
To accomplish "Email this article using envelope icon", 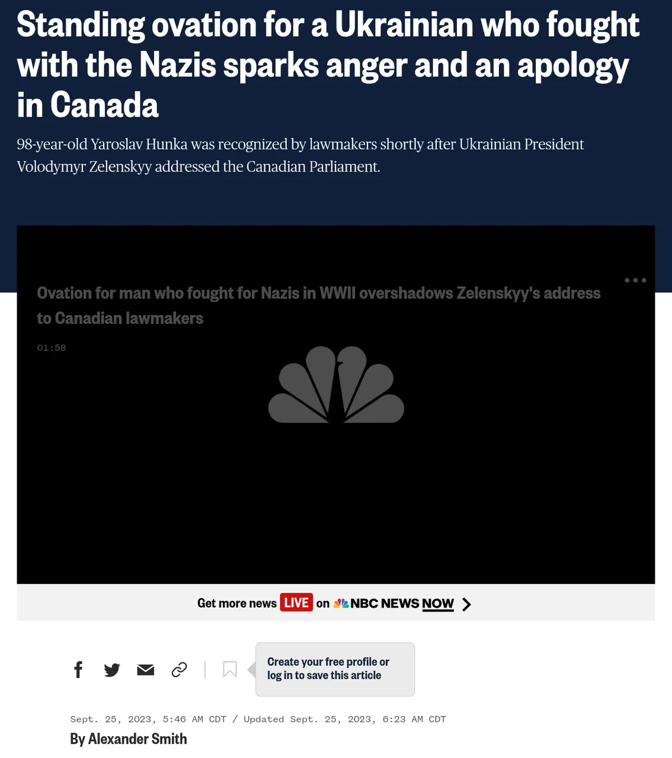I will [146, 670].
